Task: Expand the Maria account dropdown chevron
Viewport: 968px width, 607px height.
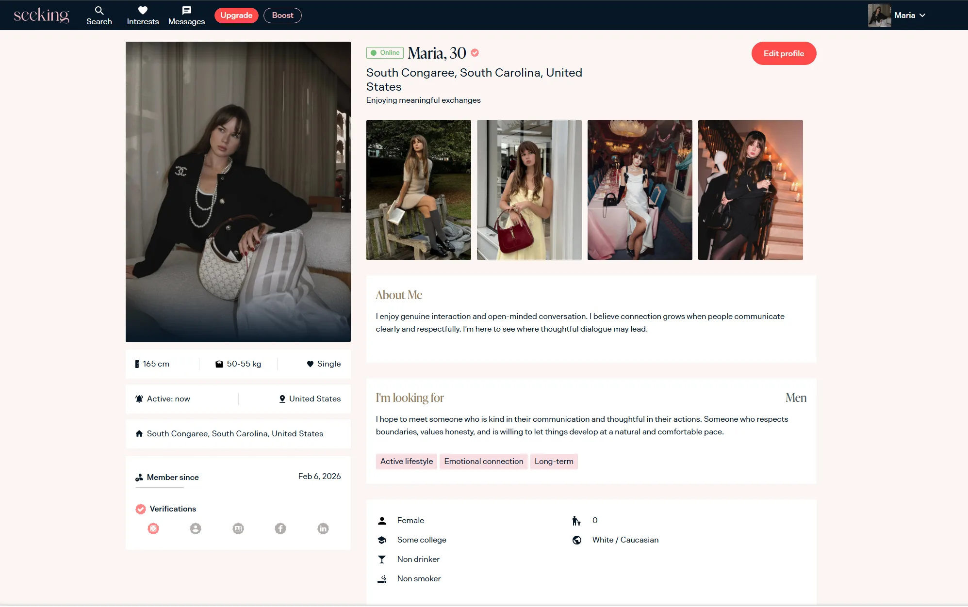Action: pyautogui.click(x=922, y=16)
